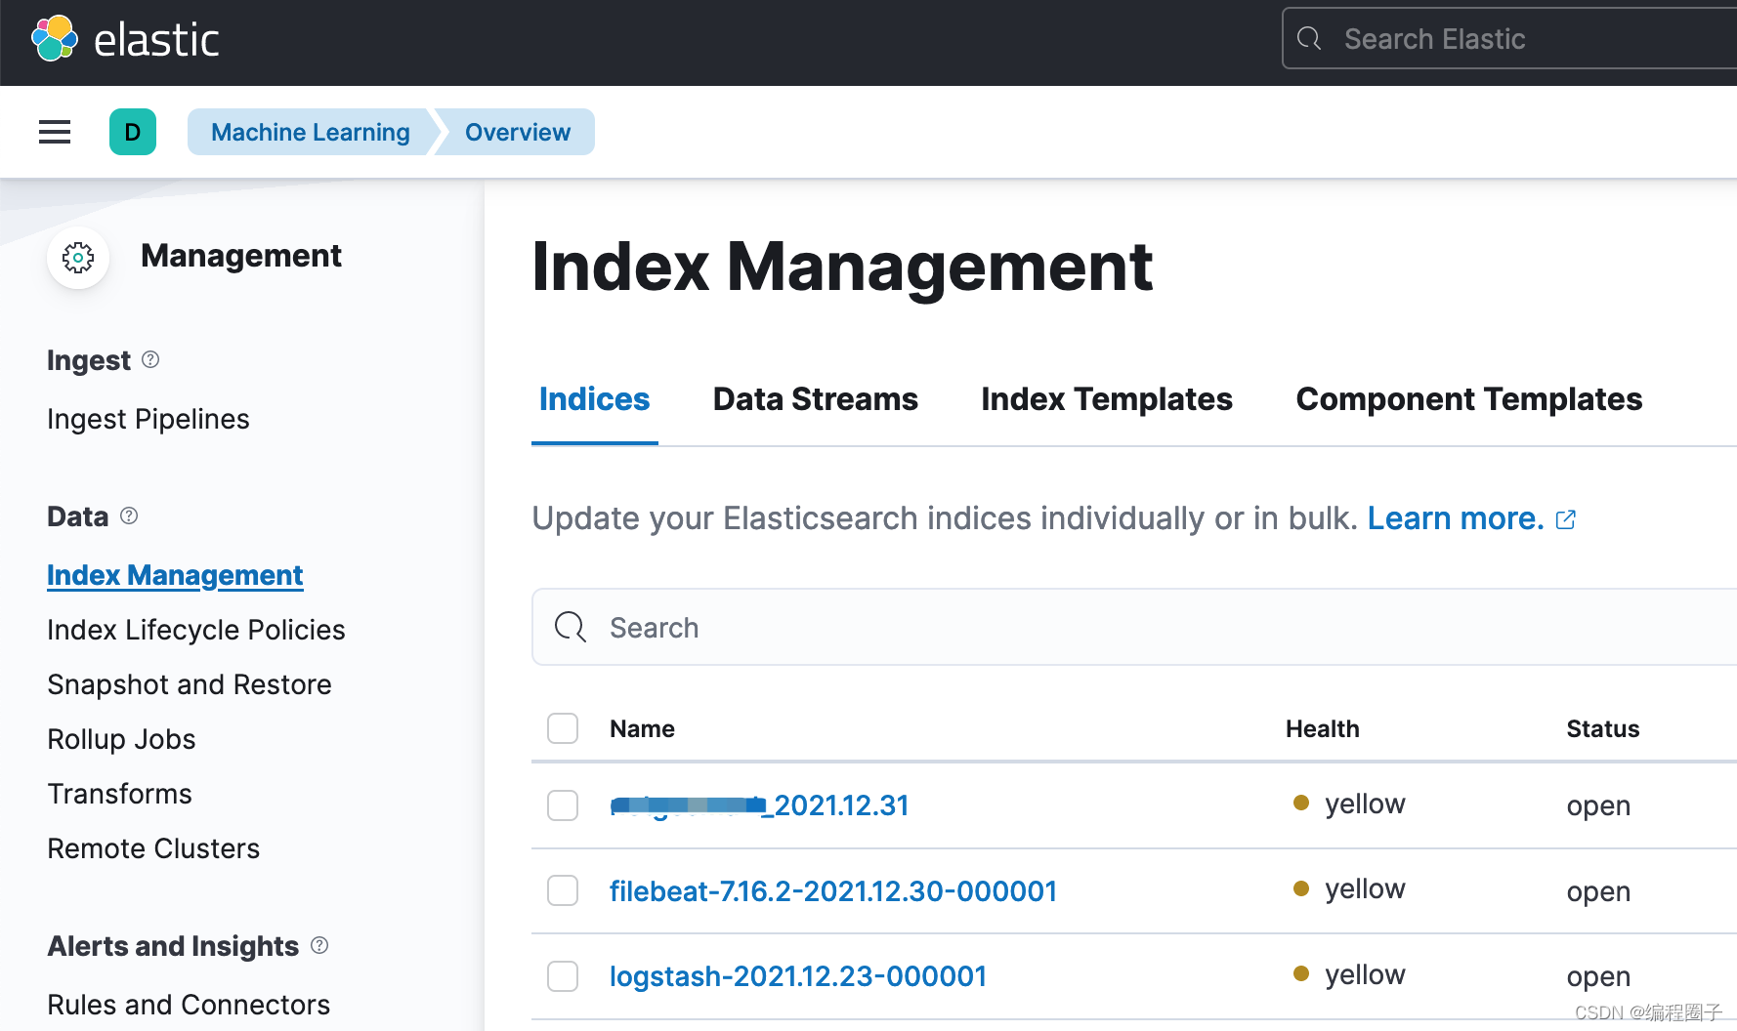Image resolution: width=1737 pixels, height=1031 pixels.
Task: Go to Snapshot and Restore
Action: [190, 684]
